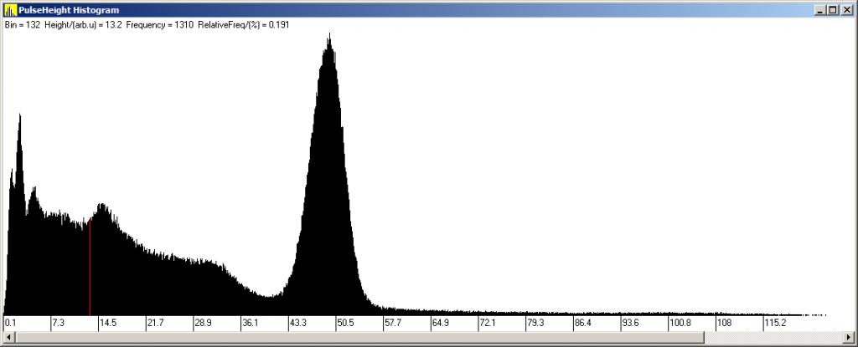Click the PulseHeight Histogram title text
Screen dimensions: 858x357
[x=69, y=9]
